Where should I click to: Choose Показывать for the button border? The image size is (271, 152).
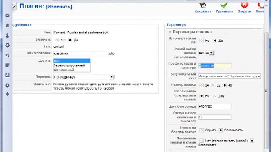point(221,130)
